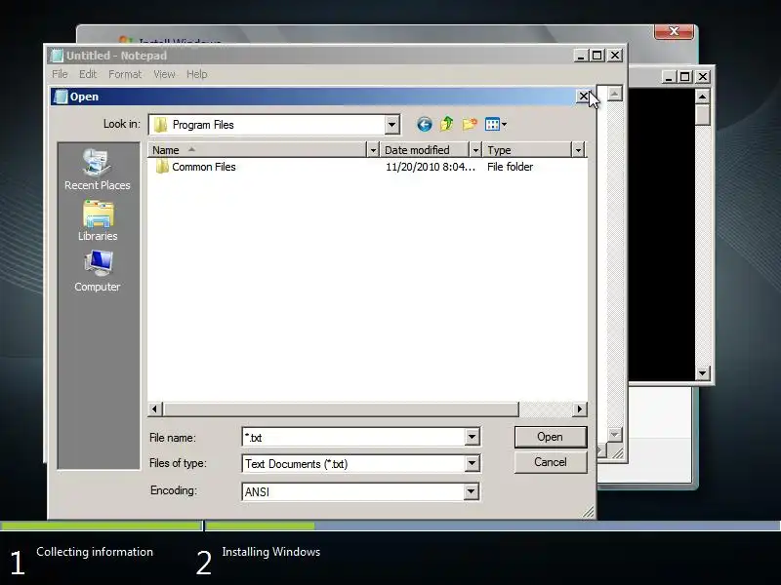
Task: Open Notepad View menu
Action: (164, 74)
